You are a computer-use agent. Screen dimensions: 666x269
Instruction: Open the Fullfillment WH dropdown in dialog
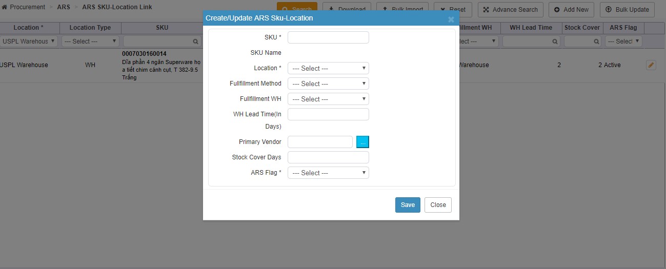[328, 99]
